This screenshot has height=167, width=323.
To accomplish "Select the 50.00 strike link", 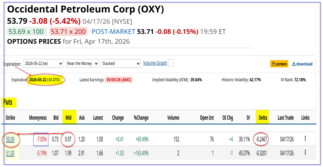I will tap(10, 140).
